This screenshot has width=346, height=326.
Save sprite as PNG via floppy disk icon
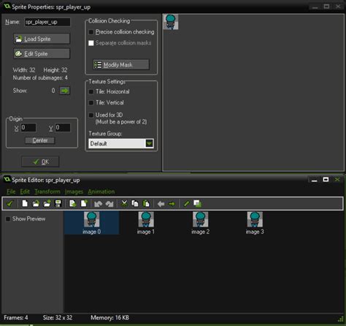(x=58, y=203)
